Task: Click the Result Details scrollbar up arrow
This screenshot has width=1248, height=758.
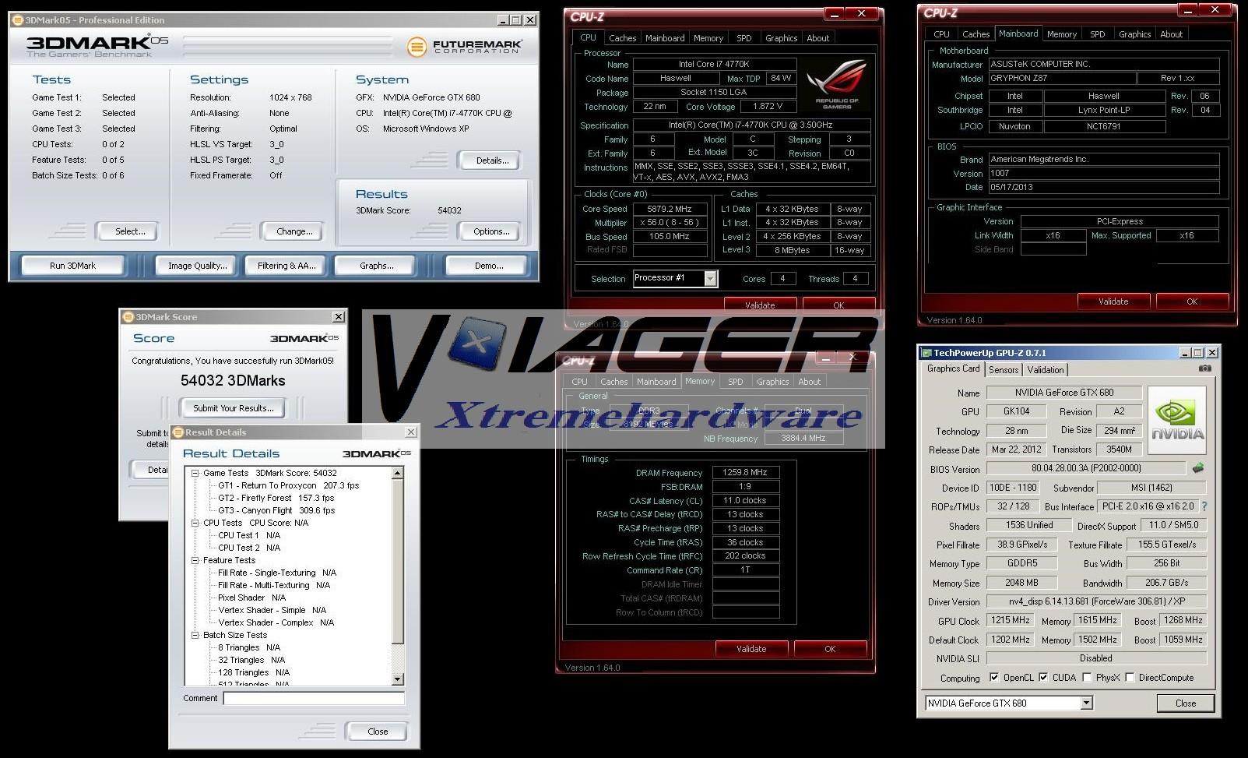Action: click(x=398, y=473)
